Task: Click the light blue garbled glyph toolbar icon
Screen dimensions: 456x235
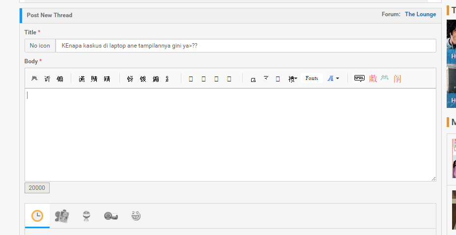Action: point(384,78)
